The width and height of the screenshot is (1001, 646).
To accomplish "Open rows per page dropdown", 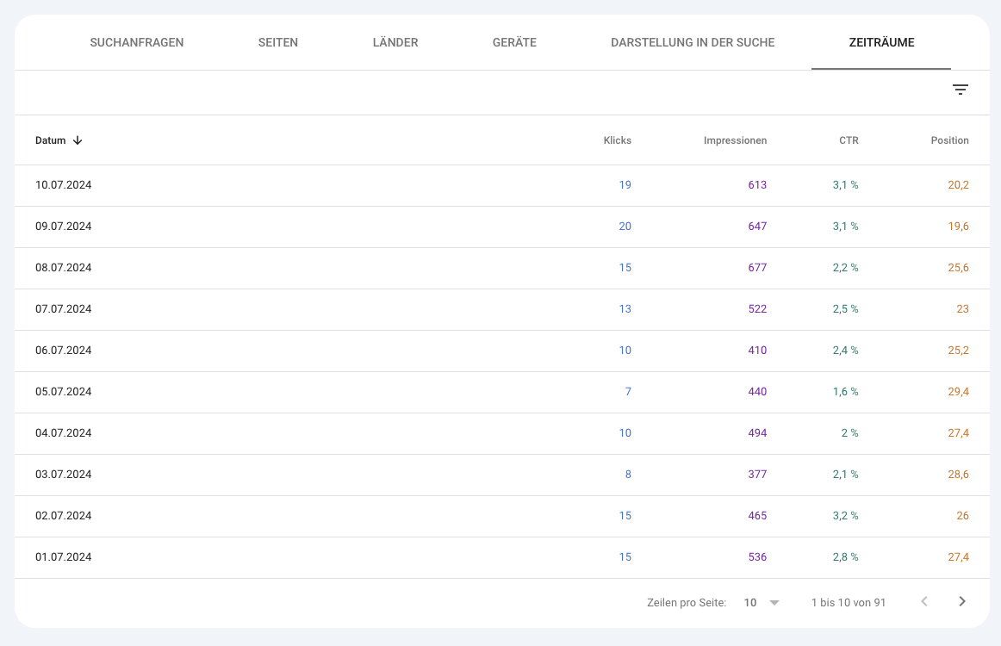I will (762, 603).
